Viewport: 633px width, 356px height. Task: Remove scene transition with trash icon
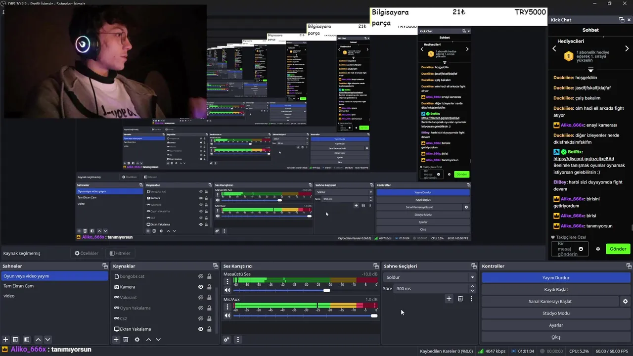(x=460, y=299)
